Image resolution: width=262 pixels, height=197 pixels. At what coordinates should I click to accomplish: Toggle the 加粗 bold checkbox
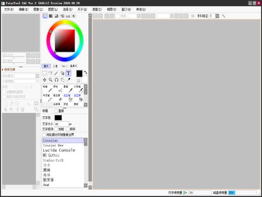coord(56,129)
